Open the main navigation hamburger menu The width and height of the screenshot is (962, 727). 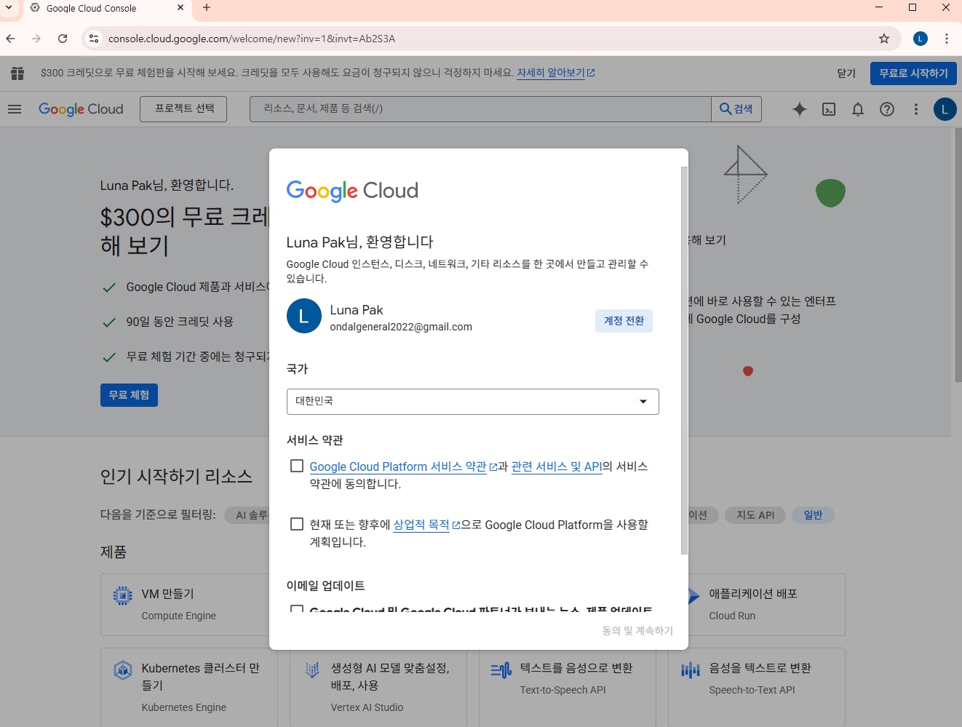15,109
